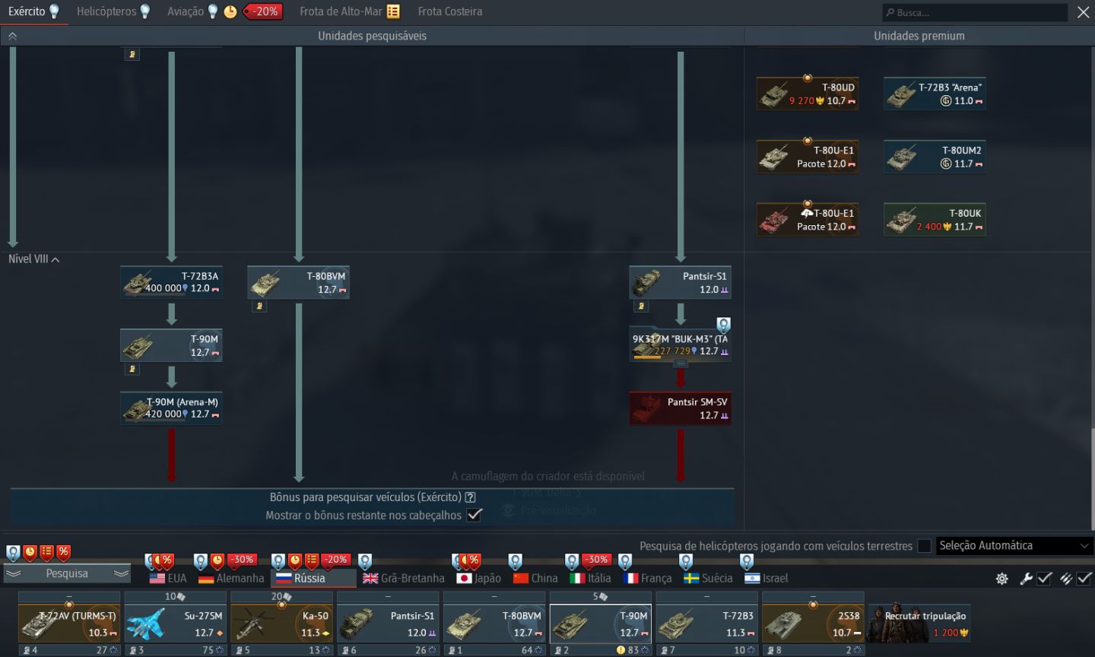Screen dimensions: 1095x657
Task: Open the settings gear icon
Action: tap(1002, 579)
